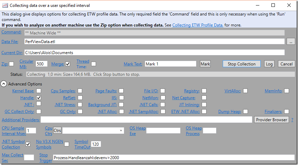Image resolution: width=298 pixels, height=165 pixels.
Task: Uncheck the Handle checkbox
Action: tap(39, 98)
